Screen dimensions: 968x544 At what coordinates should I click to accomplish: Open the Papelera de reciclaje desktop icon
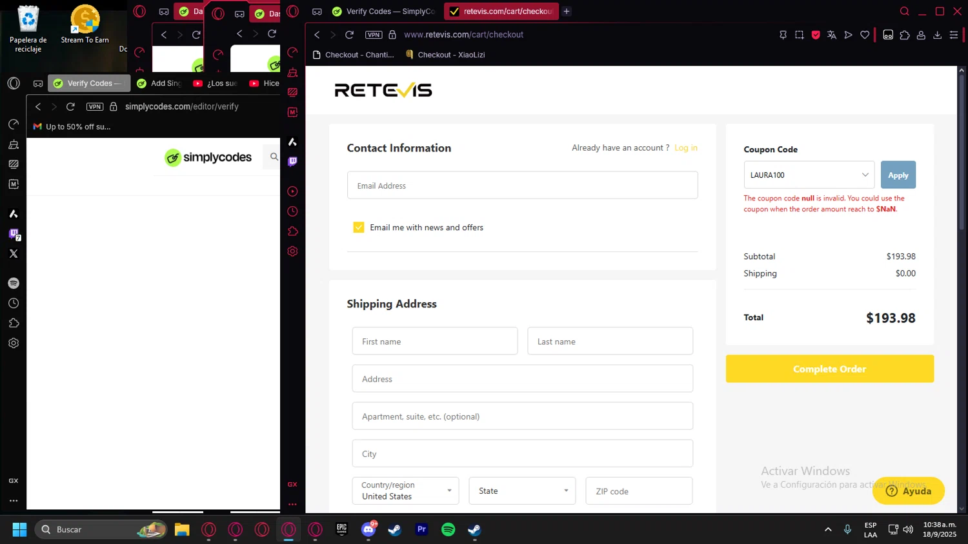[28, 28]
